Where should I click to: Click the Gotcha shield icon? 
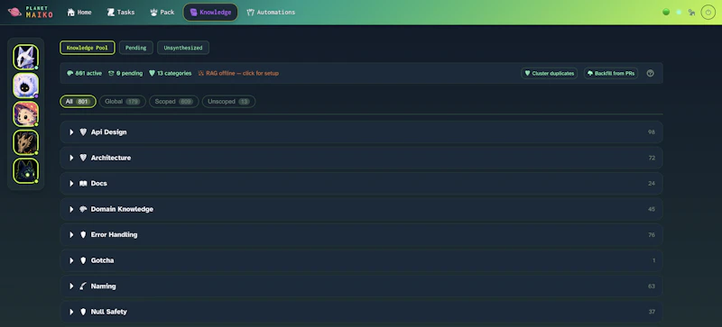tap(83, 260)
